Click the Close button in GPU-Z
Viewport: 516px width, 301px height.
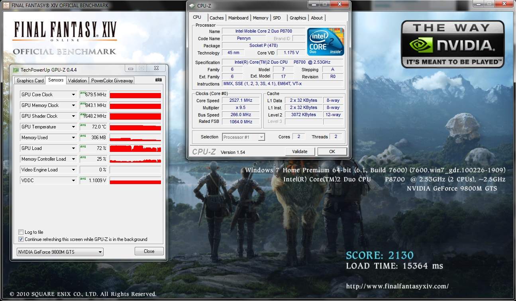click(149, 251)
